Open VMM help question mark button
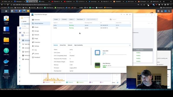The width and height of the screenshot is (173, 97). tap(121, 15)
